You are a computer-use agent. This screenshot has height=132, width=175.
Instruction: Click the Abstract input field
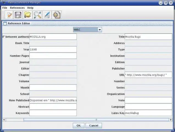point(53,107)
